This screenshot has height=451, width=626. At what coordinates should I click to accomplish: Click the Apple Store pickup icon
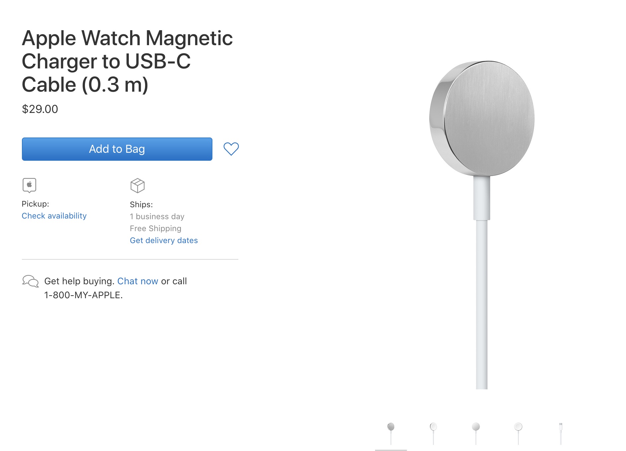tap(29, 185)
